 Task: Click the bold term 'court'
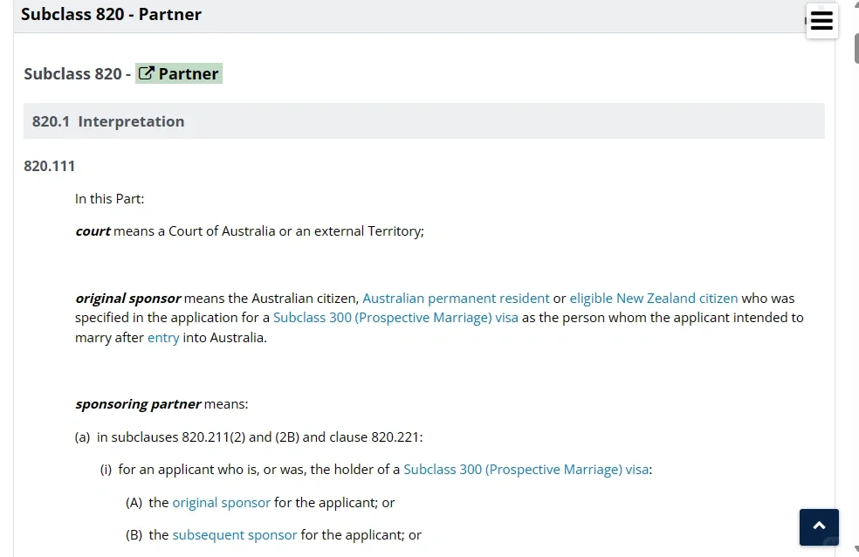tap(93, 231)
